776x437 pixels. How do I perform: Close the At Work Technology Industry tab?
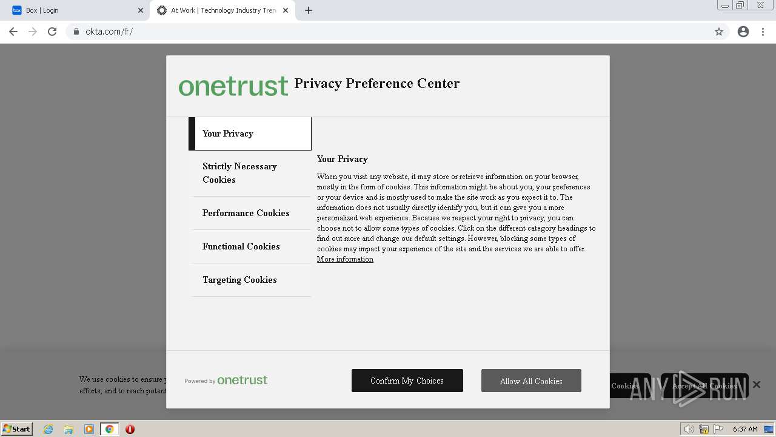point(286,10)
